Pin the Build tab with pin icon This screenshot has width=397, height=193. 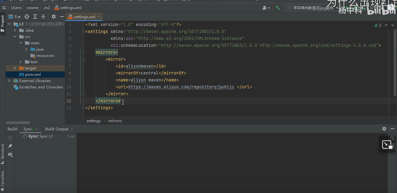[x=10, y=146]
